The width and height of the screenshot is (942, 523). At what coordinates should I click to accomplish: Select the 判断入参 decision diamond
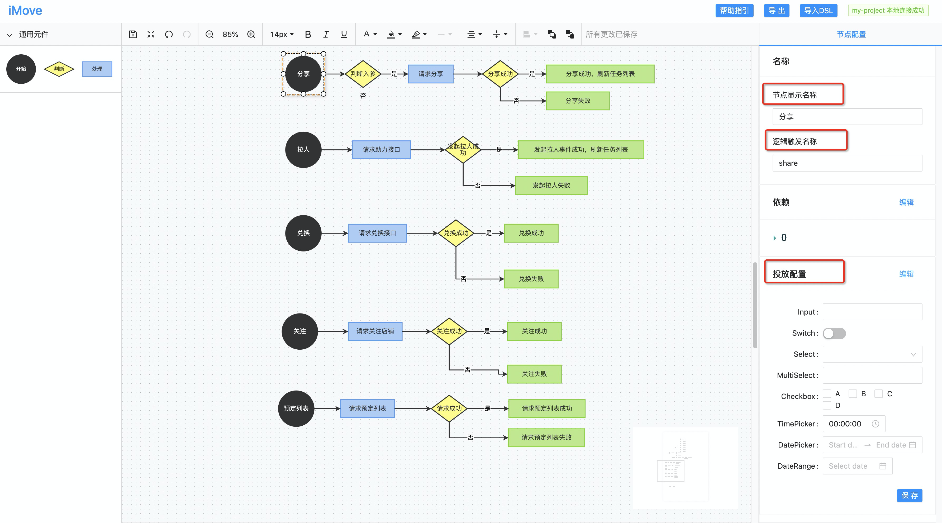[363, 74]
